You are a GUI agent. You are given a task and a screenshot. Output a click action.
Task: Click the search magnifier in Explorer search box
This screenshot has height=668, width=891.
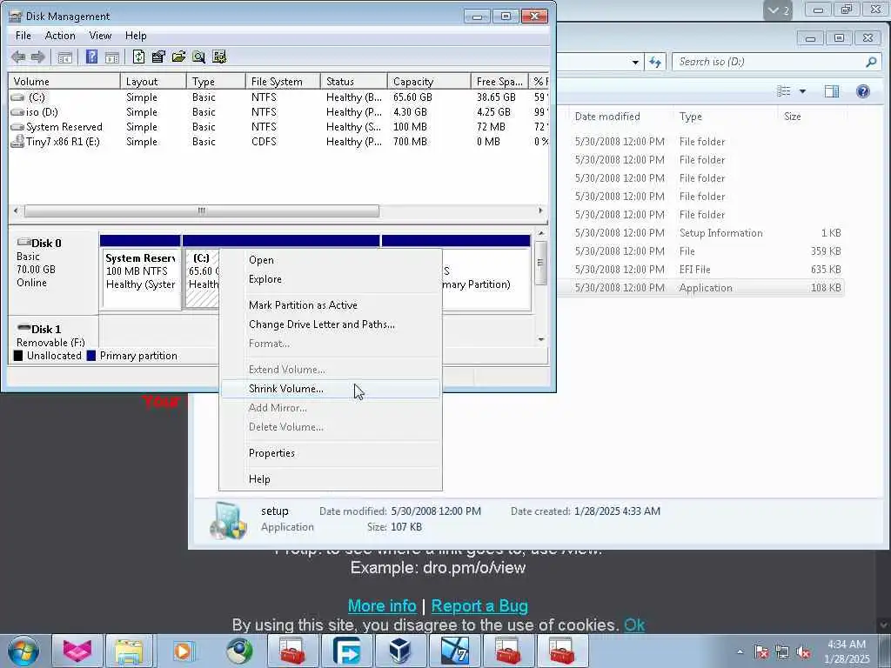(x=870, y=62)
